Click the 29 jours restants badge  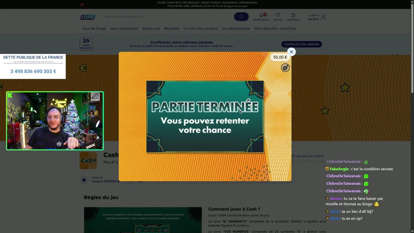[86, 44]
